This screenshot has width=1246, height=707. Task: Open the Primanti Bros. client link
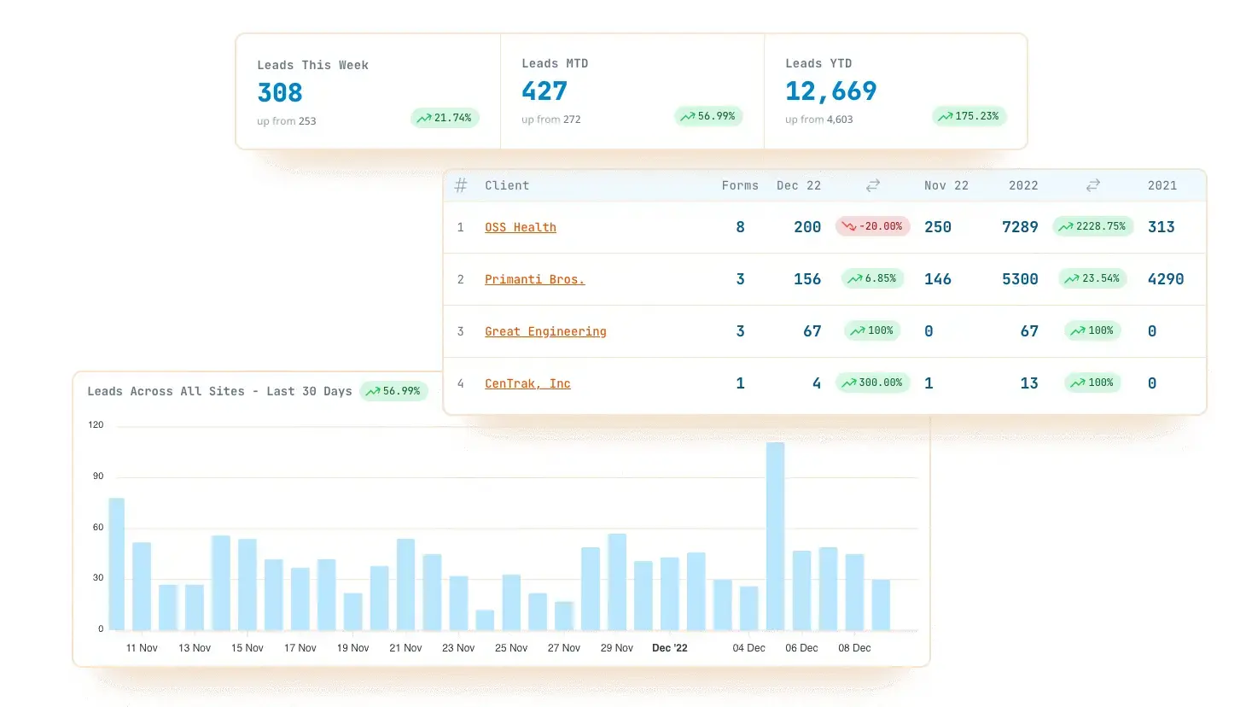[535, 279]
